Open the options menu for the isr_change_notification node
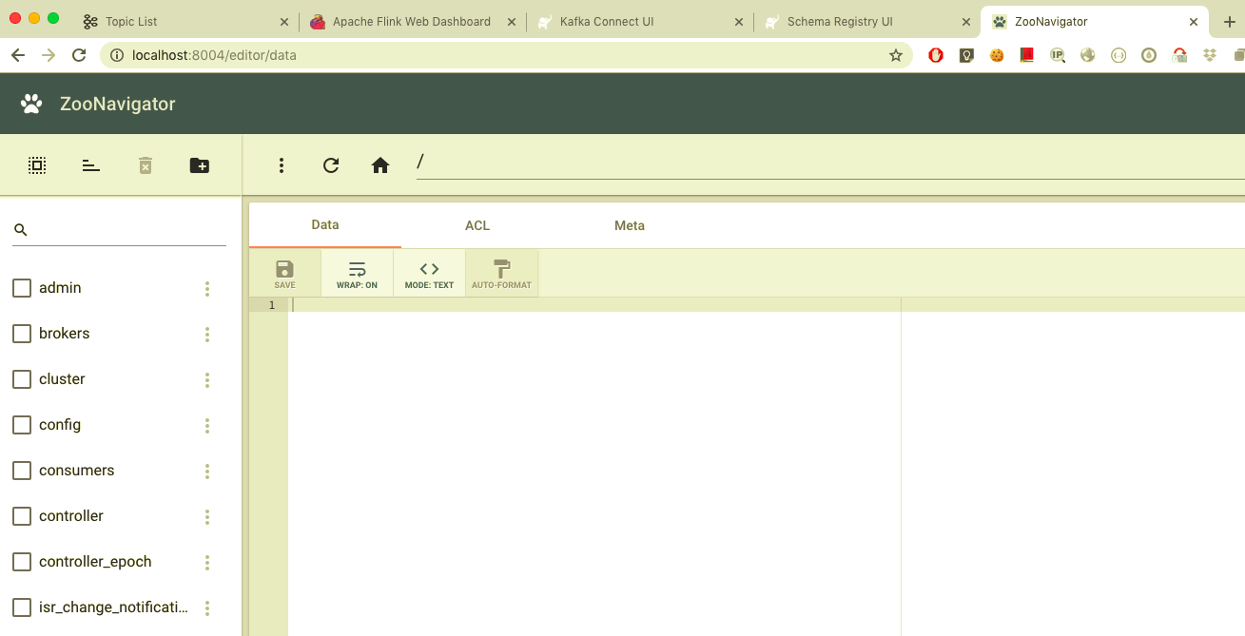 (207, 608)
